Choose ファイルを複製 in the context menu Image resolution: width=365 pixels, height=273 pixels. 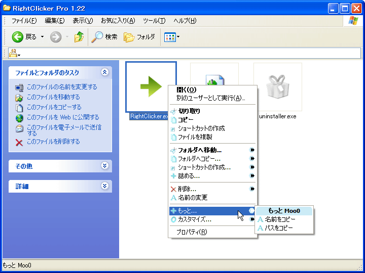coord(212,137)
